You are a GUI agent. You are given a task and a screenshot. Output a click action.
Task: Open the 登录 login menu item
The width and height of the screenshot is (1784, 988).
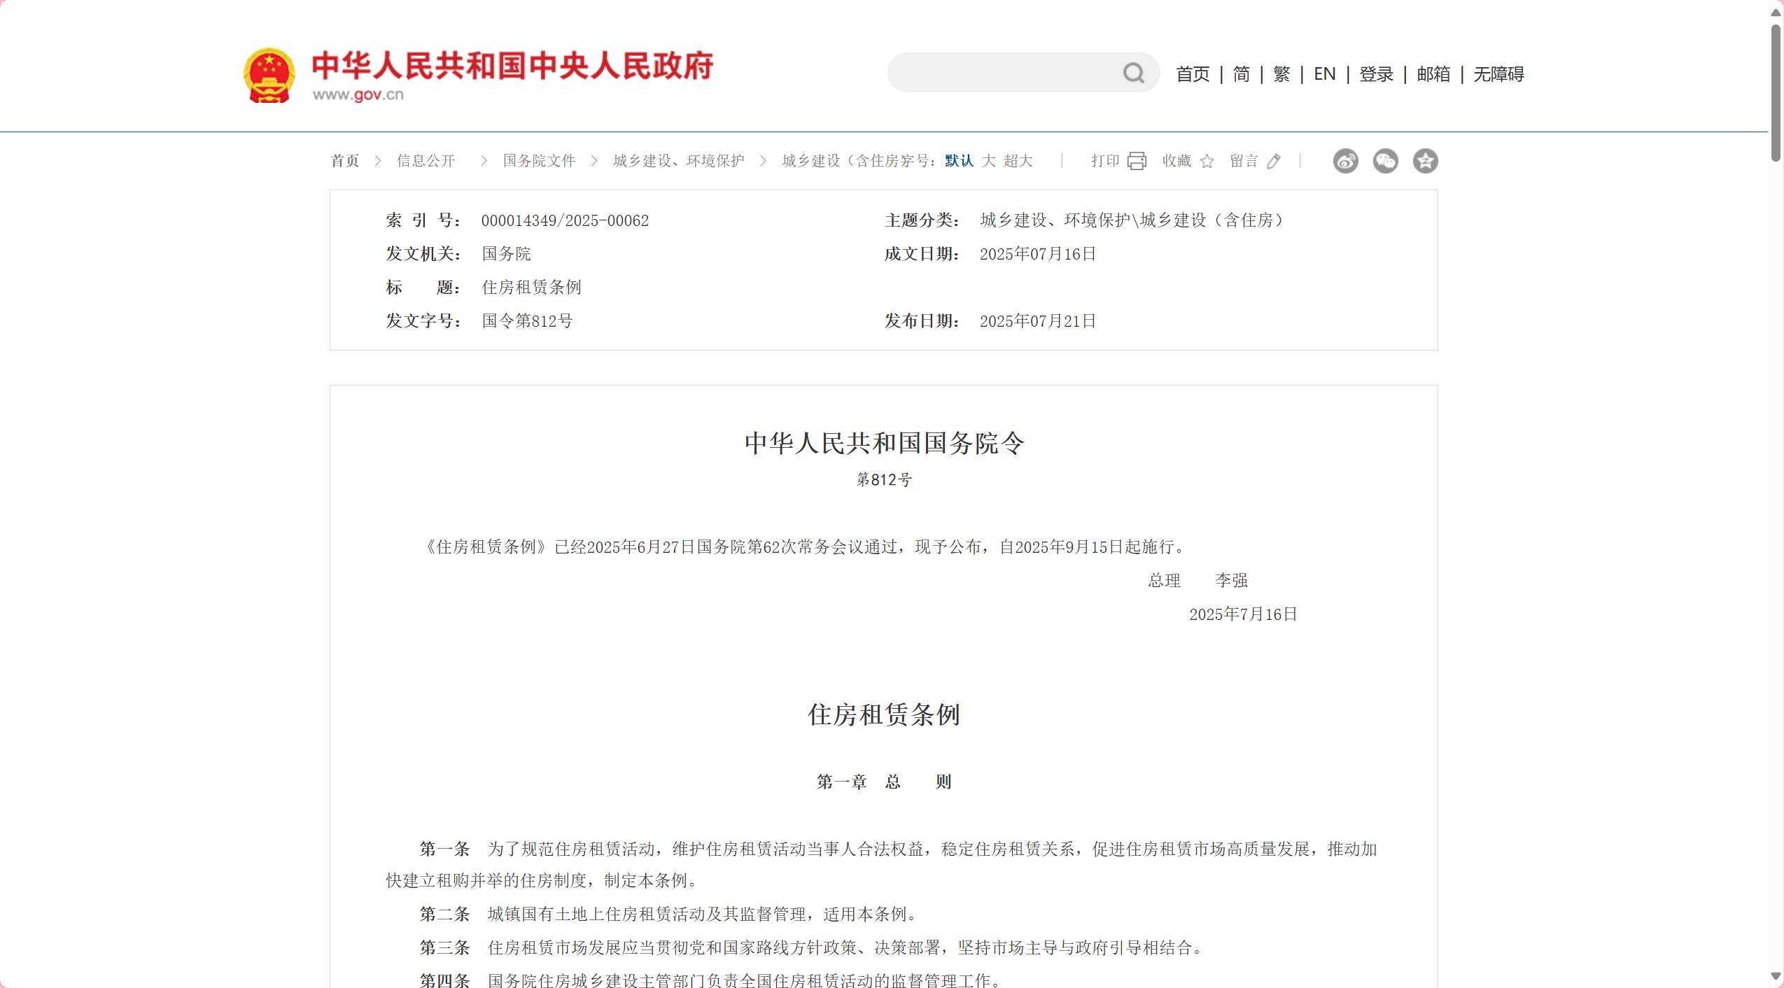pyautogui.click(x=1375, y=74)
